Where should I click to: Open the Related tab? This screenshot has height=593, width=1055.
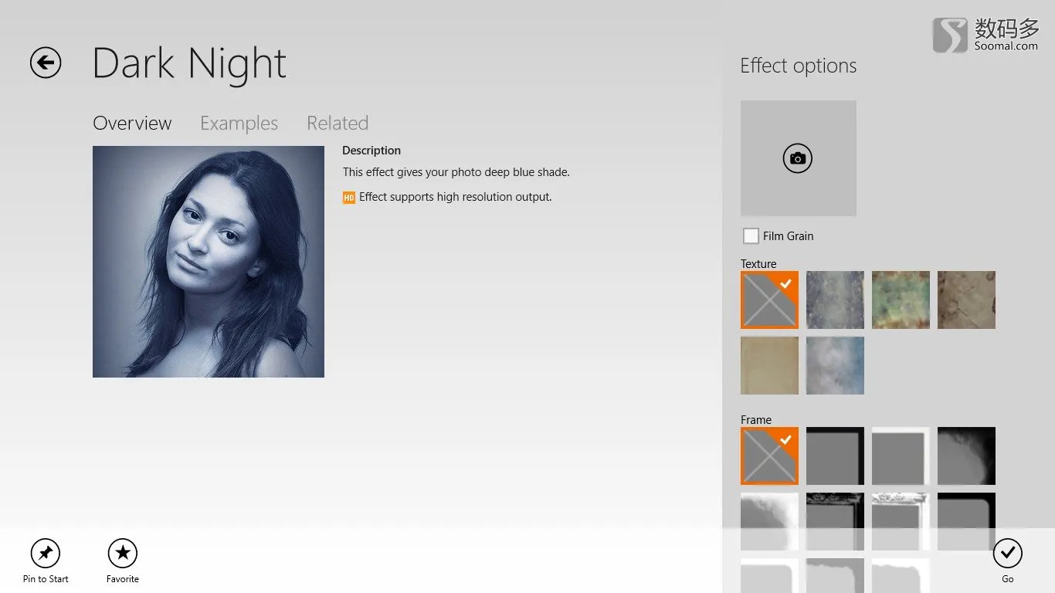(338, 124)
